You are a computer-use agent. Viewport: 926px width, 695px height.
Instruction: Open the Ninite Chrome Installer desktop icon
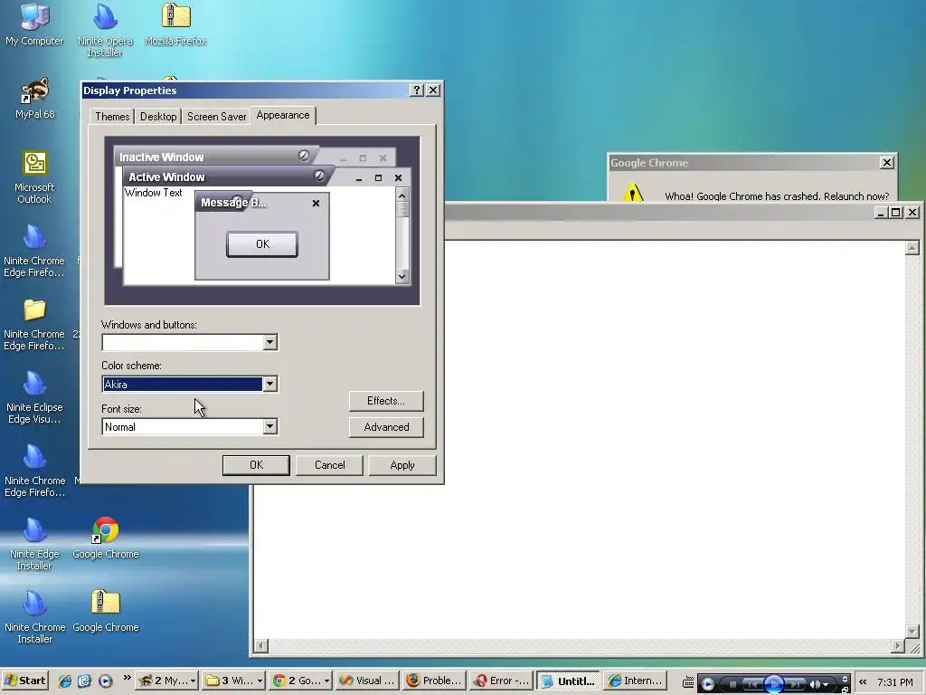pos(34,617)
